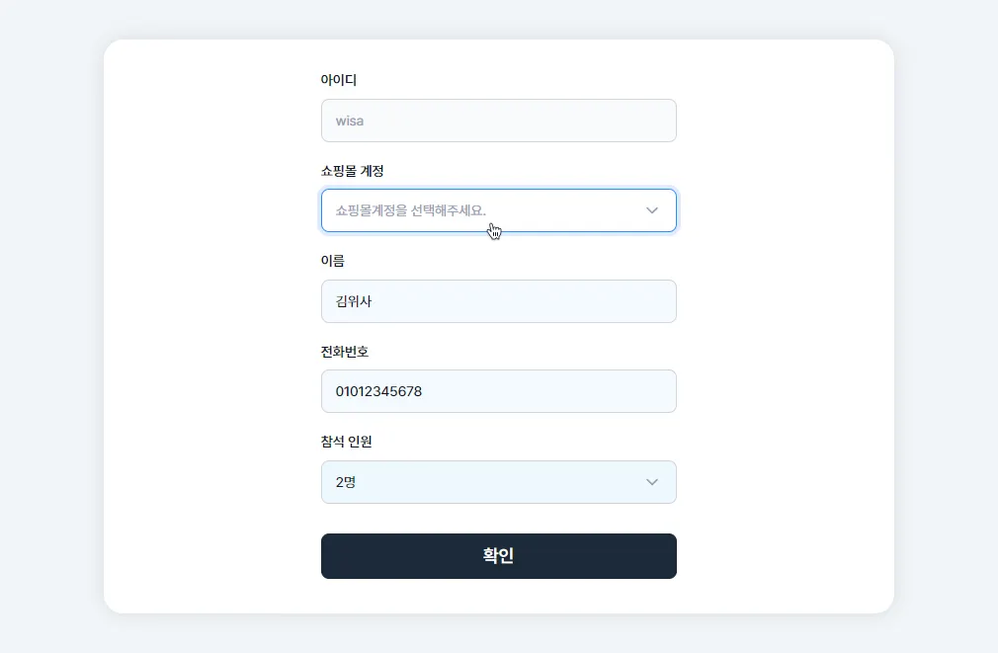Click the phone number 01012345678

pyautogui.click(x=378, y=391)
